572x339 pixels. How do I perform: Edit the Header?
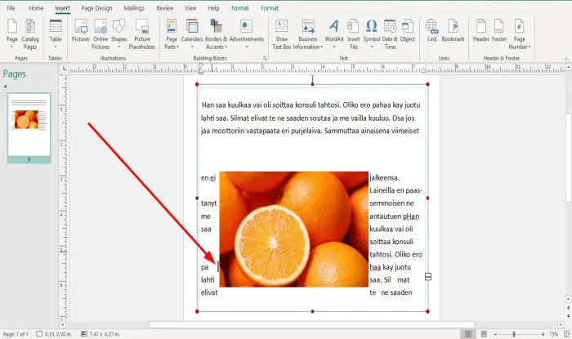coord(480,30)
